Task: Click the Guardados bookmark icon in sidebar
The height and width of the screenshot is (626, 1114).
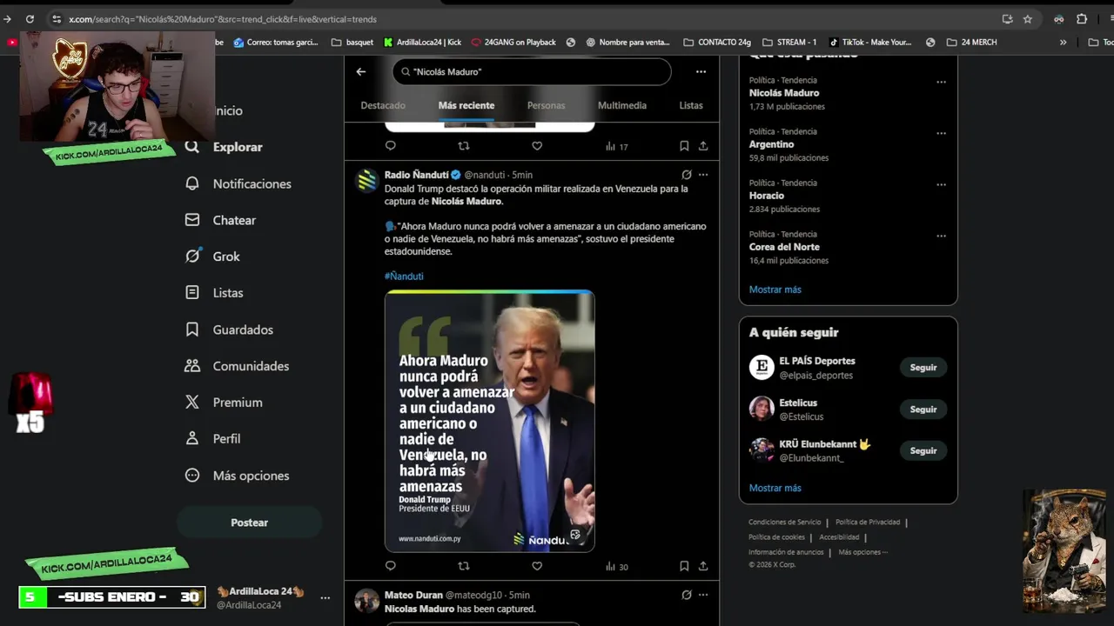Action: pyautogui.click(x=192, y=330)
